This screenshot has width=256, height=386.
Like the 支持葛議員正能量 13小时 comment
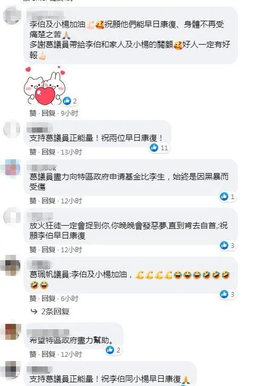pos(33,152)
